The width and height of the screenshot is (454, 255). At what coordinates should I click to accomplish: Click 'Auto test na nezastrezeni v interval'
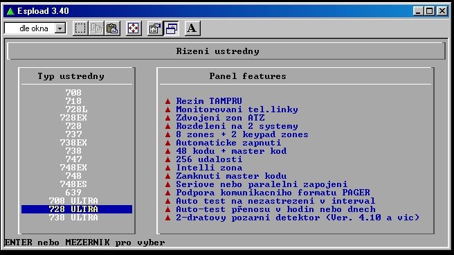(275, 201)
